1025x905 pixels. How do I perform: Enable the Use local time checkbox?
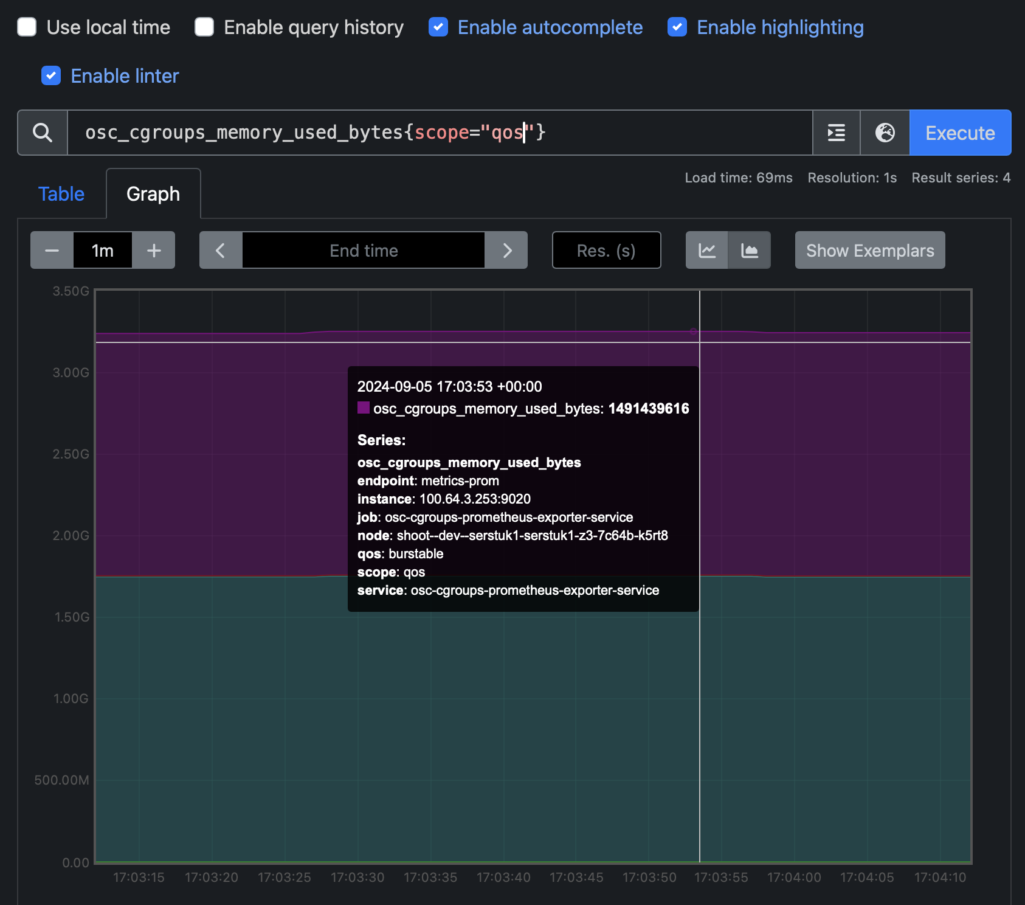coord(27,27)
